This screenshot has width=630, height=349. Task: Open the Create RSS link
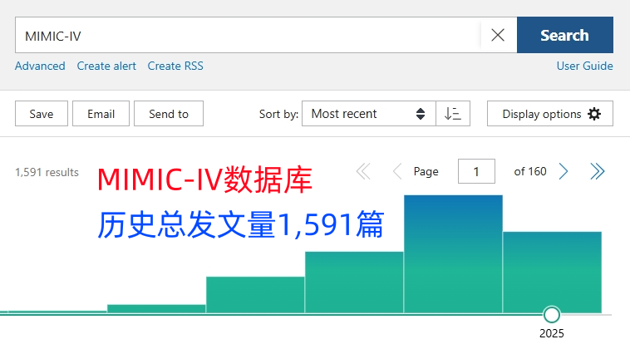pyautogui.click(x=175, y=66)
